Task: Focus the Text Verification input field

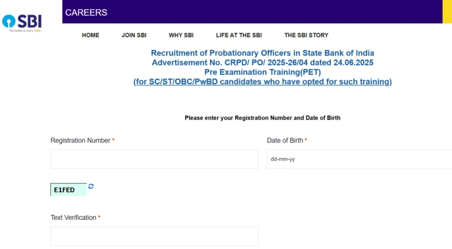Action: click(154, 236)
